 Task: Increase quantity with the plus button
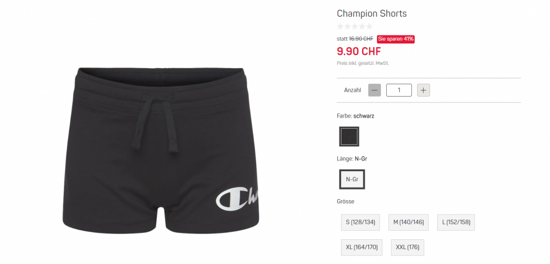pyautogui.click(x=423, y=90)
